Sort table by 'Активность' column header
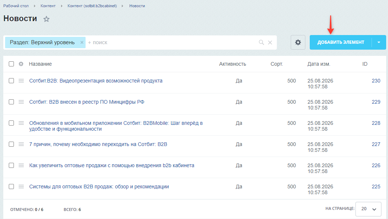Viewport: 388px width, 219px height. (x=233, y=64)
